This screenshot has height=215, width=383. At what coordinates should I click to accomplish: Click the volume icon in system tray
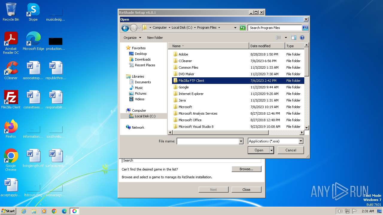(340, 211)
